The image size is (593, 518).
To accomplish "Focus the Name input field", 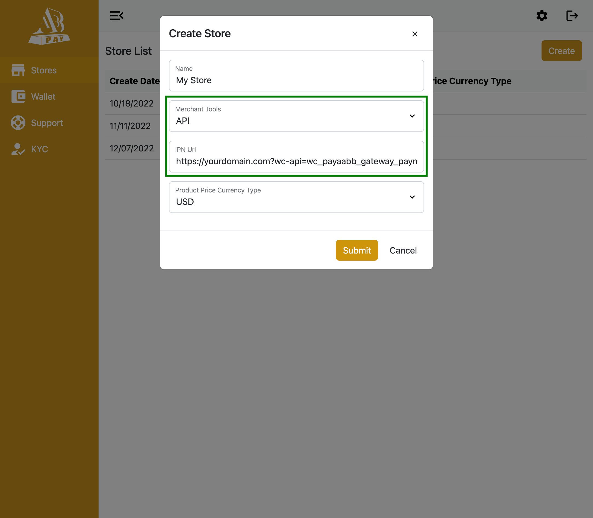I will (296, 76).
